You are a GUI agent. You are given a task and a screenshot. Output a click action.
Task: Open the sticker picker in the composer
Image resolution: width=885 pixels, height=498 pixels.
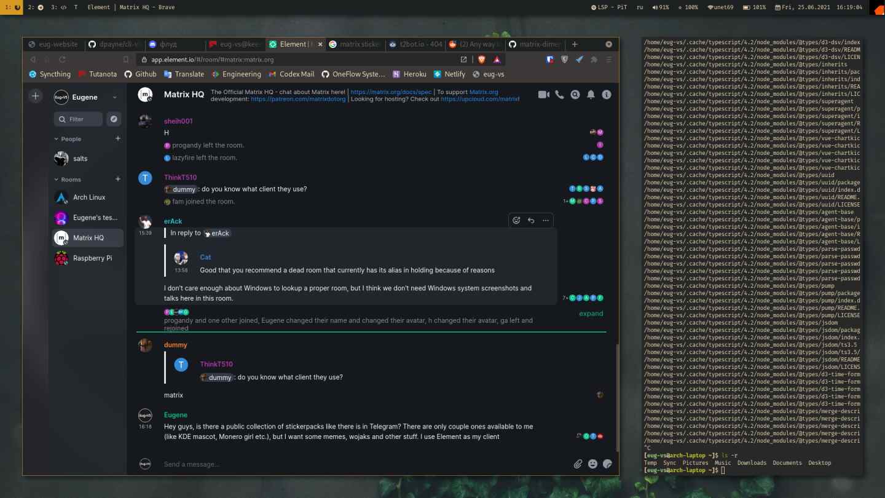click(607, 464)
